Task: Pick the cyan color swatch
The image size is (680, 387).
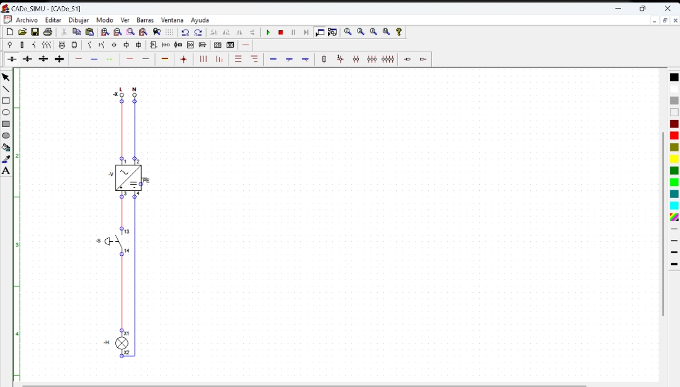Action: click(x=674, y=205)
